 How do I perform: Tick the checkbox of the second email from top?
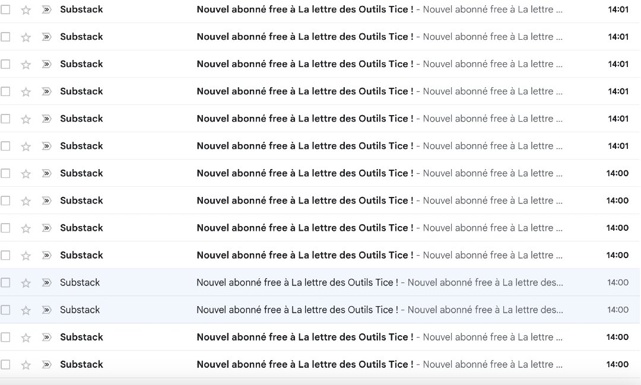[x=5, y=37]
